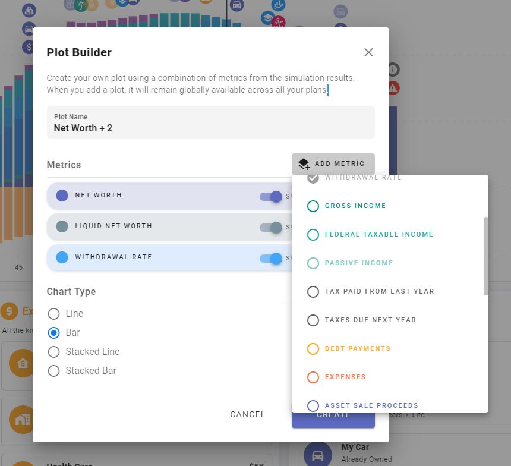Toggle the Net Worth metric switch
This screenshot has height=466, width=511.
coord(271,196)
